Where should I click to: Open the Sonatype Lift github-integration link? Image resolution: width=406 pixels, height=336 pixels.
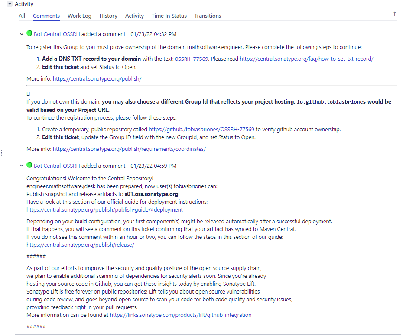(x=181, y=315)
